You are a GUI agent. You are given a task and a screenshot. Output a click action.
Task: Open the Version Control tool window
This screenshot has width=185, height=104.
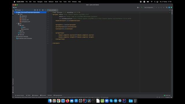(20, 95)
